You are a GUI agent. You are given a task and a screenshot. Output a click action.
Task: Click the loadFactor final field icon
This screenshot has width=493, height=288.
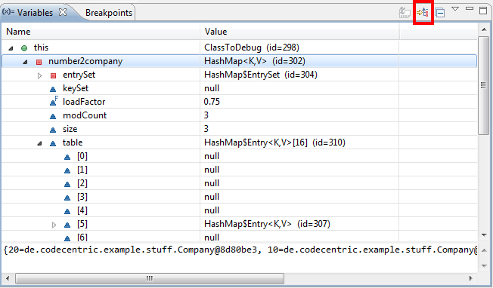click(54, 101)
